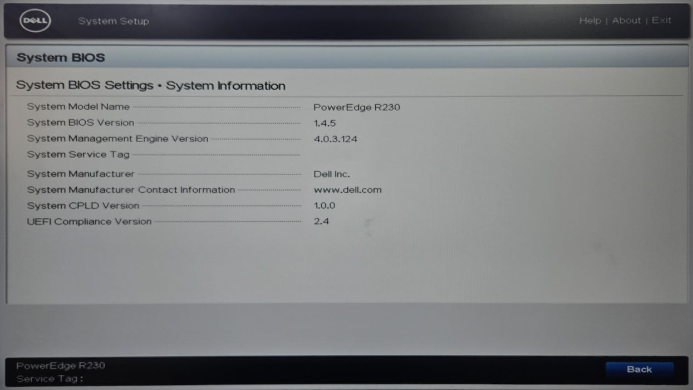Select the UEFI Compliance Version label
This screenshot has width=693, height=390.
(89, 221)
